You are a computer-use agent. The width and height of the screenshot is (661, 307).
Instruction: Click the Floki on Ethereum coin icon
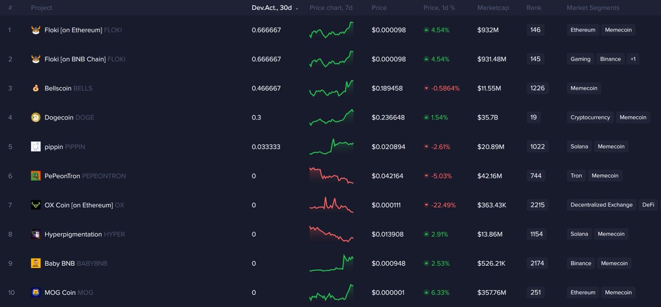coord(36,30)
